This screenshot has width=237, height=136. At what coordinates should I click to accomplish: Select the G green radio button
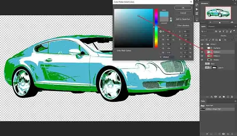(x=161, y=48)
